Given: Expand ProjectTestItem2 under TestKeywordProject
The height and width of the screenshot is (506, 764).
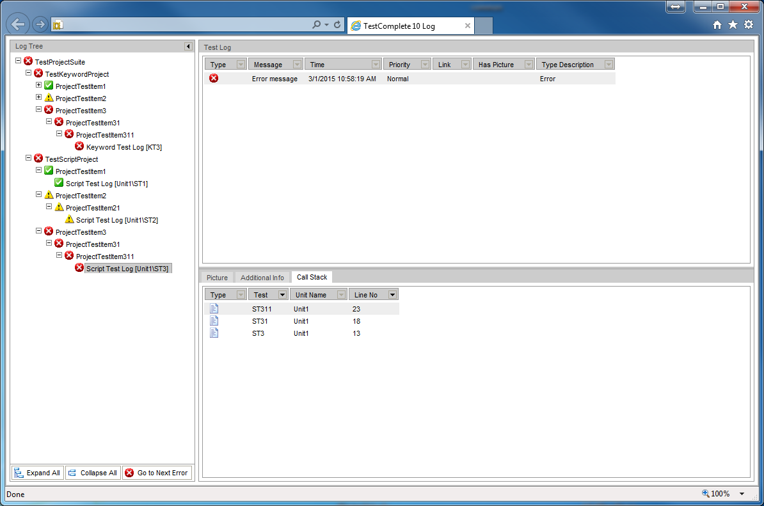Looking at the screenshot, I should (38, 97).
